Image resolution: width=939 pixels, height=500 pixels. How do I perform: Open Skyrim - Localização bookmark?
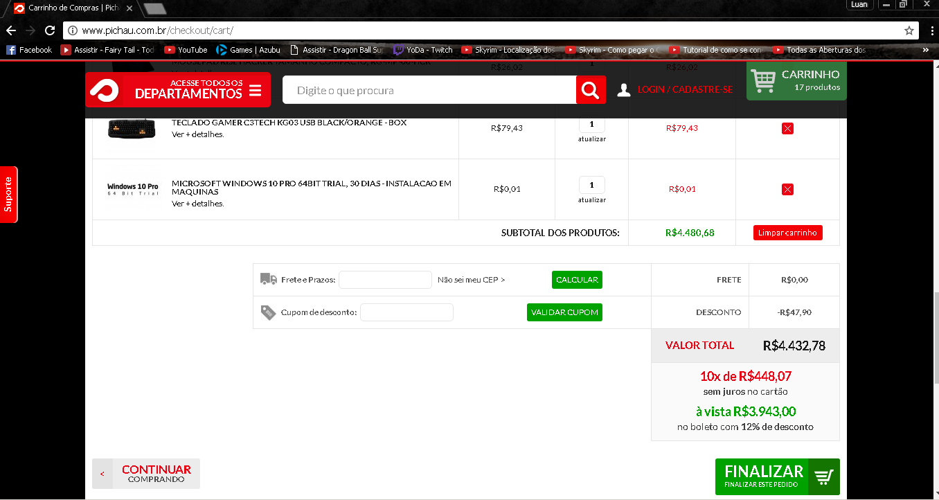tap(508, 50)
